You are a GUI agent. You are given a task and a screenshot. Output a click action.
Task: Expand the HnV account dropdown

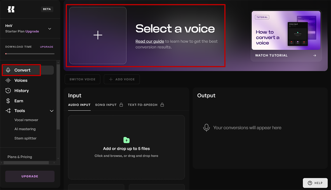tap(50, 29)
